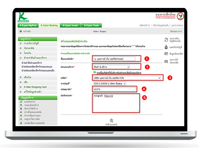This screenshot has height=148, width=199.
Task: Click the checkmark icon beside แบบสอบถาม
Action: pyautogui.click(x=21, y=102)
